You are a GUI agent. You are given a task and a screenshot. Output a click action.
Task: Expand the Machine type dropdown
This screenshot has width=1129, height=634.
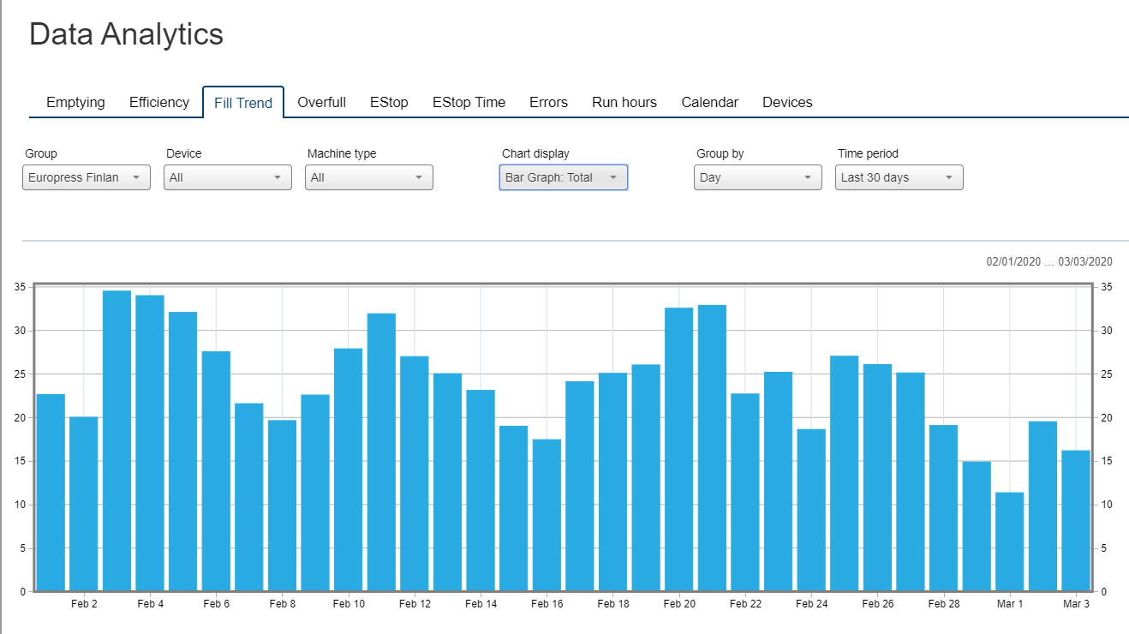coord(369,177)
